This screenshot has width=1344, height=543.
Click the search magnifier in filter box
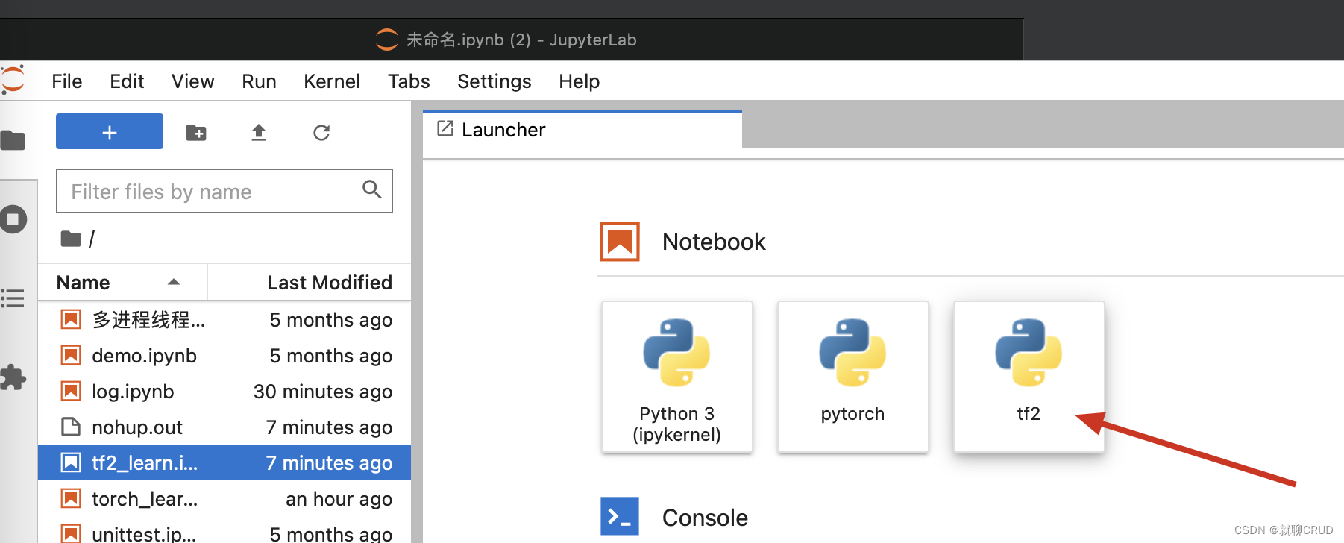[x=371, y=189]
